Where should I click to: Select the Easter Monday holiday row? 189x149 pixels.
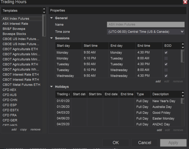coord(118,118)
